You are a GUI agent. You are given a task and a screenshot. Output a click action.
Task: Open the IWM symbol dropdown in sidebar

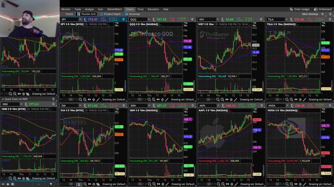pyautogui.click(x=21, y=104)
